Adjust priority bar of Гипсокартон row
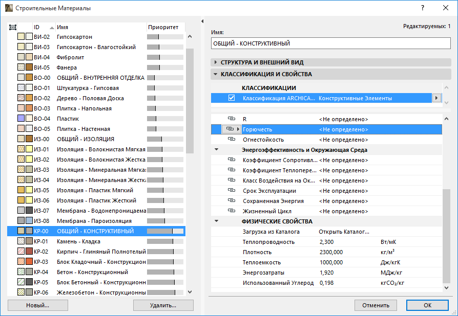Image resolution: width=458 pixels, height=316 pixels. click(x=165, y=37)
